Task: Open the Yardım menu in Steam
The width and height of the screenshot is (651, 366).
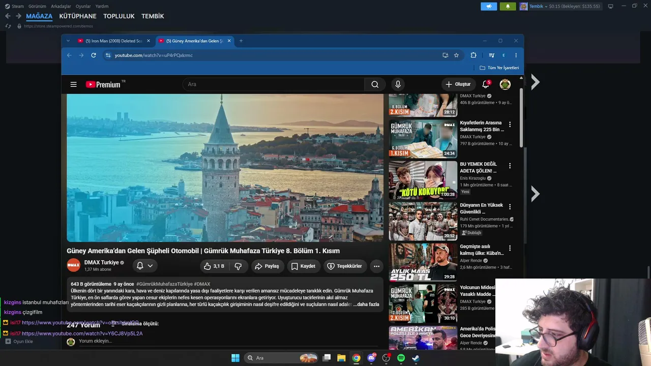Action: 102,7
